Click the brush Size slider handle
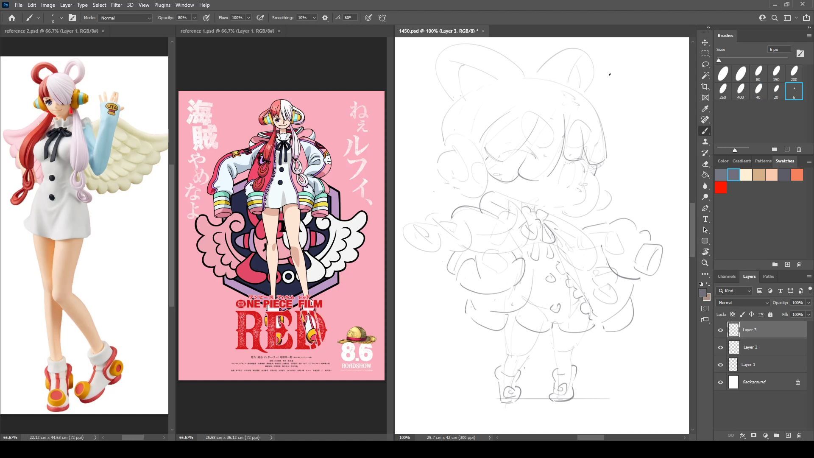Image resolution: width=814 pixels, height=458 pixels. pos(719,60)
